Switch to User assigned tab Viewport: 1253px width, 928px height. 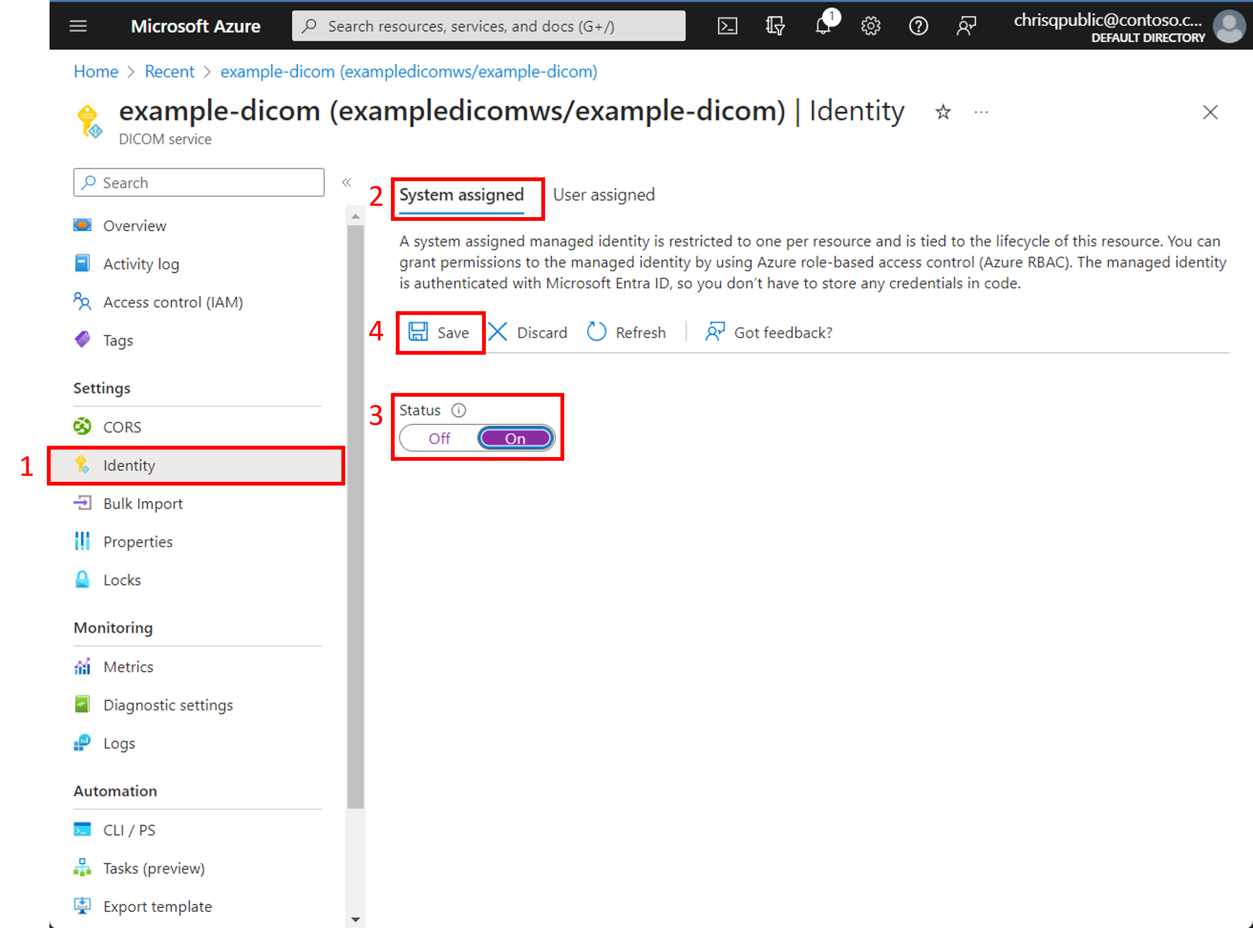604,195
